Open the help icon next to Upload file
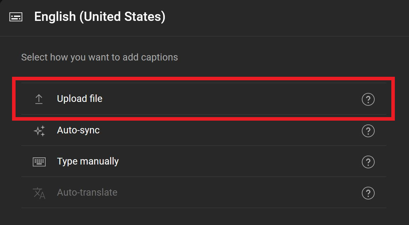Screen dimensions: 409x225 [x=368, y=100]
